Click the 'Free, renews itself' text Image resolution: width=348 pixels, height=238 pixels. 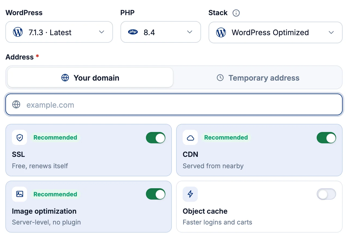pyautogui.click(x=40, y=166)
